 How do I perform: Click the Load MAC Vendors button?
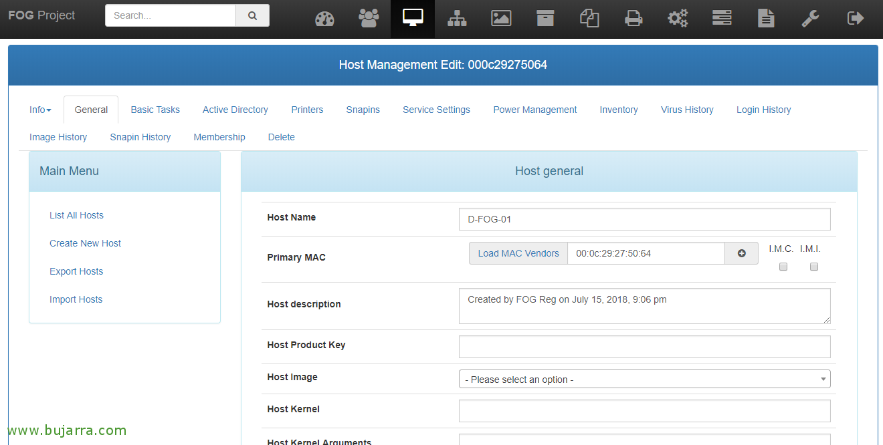tap(518, 253)
